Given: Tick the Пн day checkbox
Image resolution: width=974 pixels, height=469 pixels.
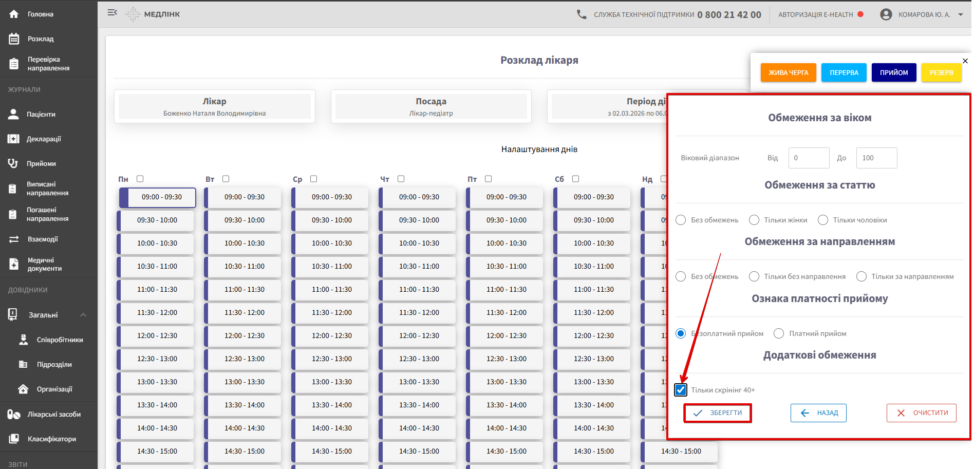Looking at the screenshot, I should coord(140,179).
